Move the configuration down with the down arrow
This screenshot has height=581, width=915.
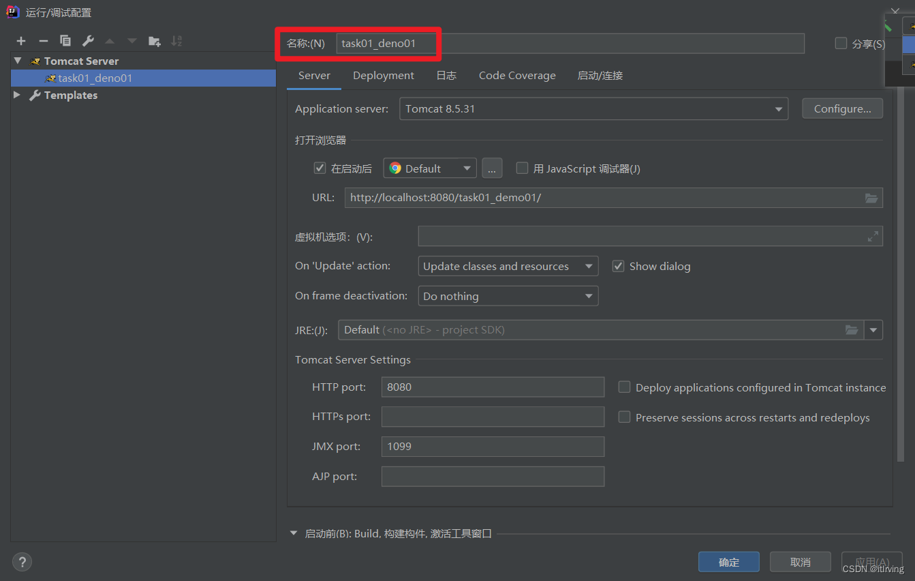point(132,41)
